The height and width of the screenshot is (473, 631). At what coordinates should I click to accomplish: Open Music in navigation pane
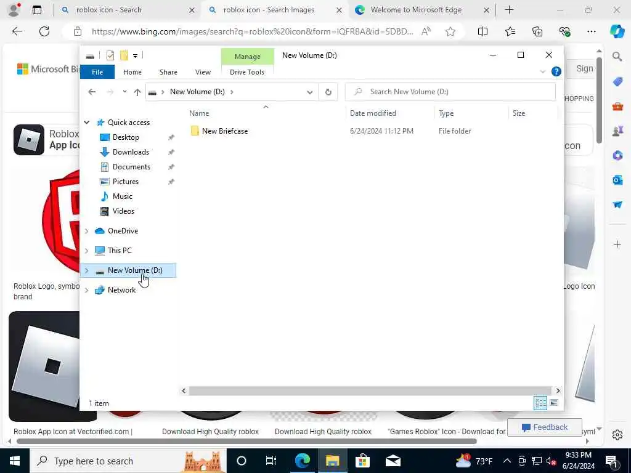click(123, 196)
